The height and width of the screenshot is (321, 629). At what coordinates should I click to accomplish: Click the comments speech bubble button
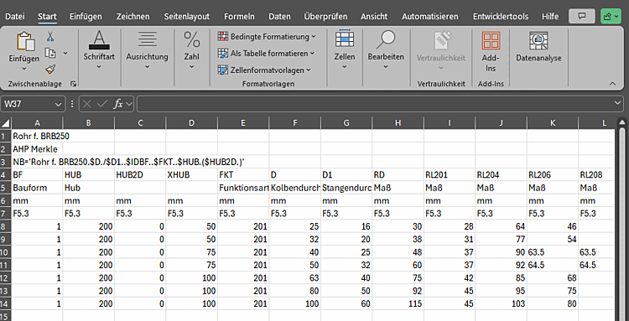coord(583,17)
